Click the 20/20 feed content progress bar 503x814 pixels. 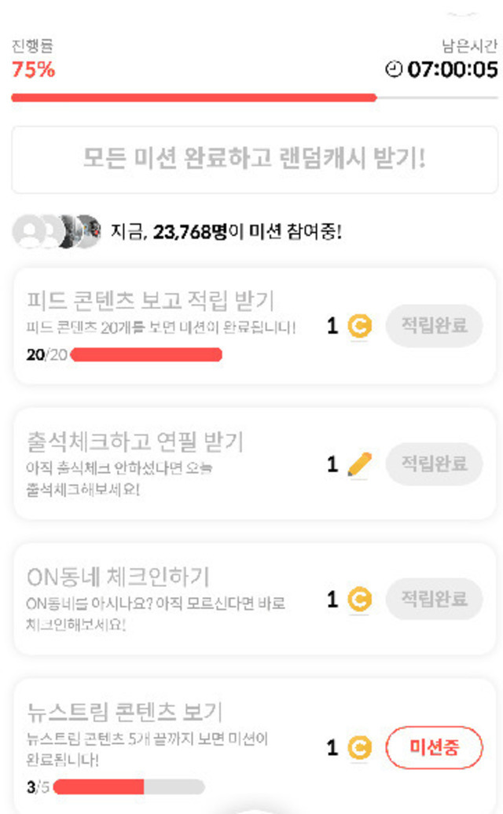(x=146, y=355)
